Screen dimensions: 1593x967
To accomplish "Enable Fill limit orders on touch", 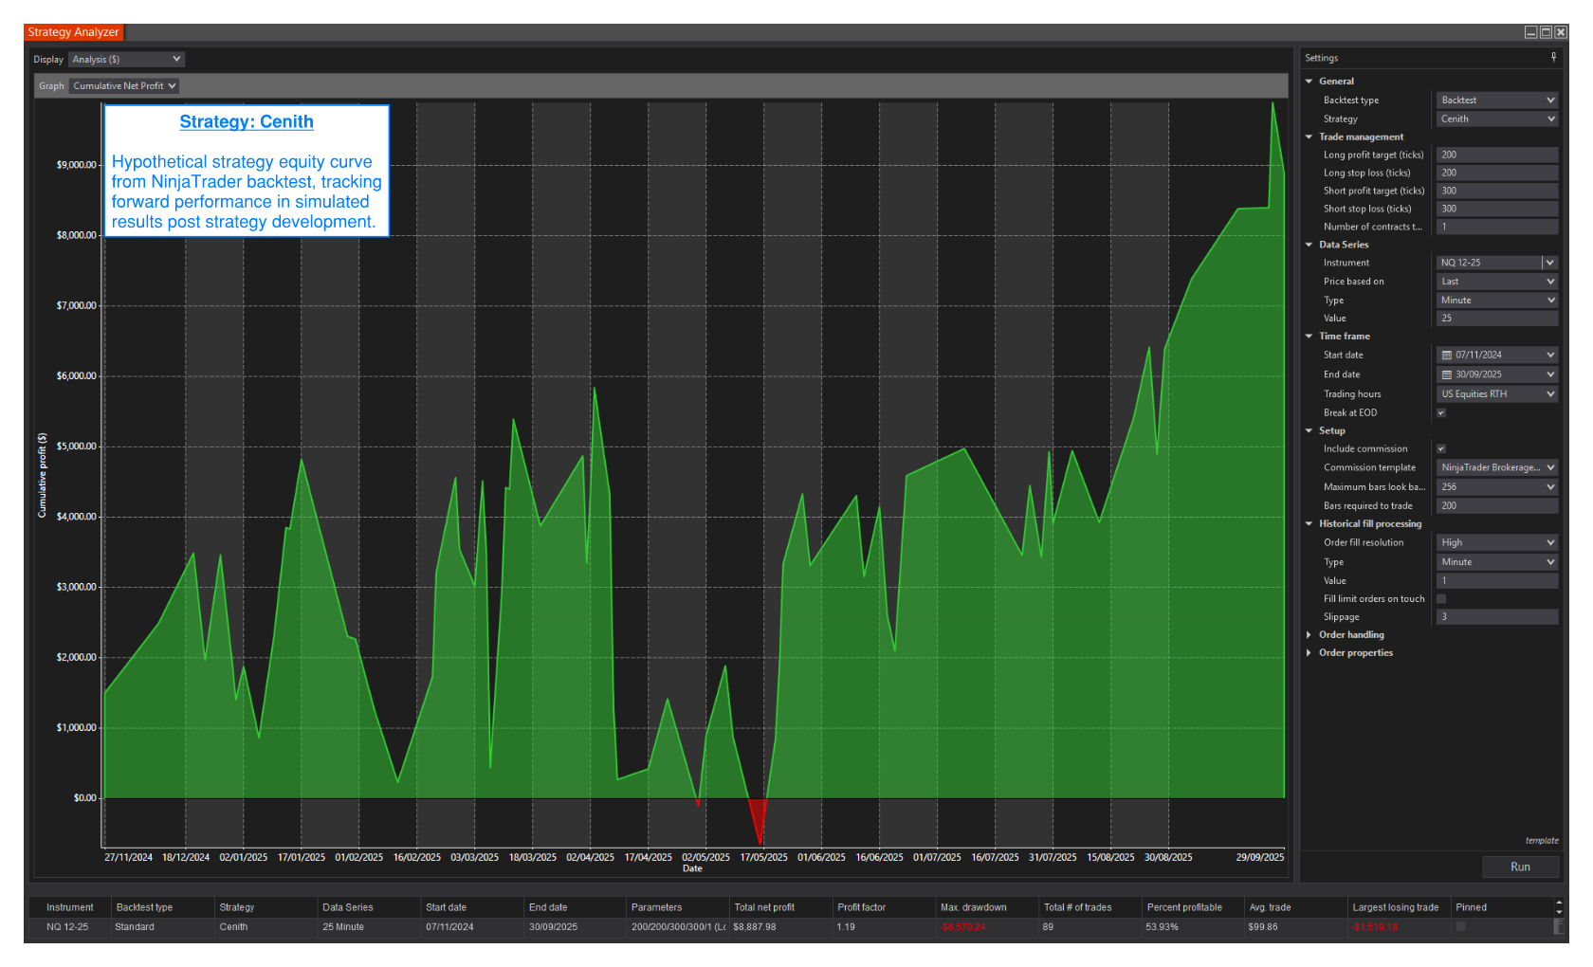I will tap(1441, 599).
